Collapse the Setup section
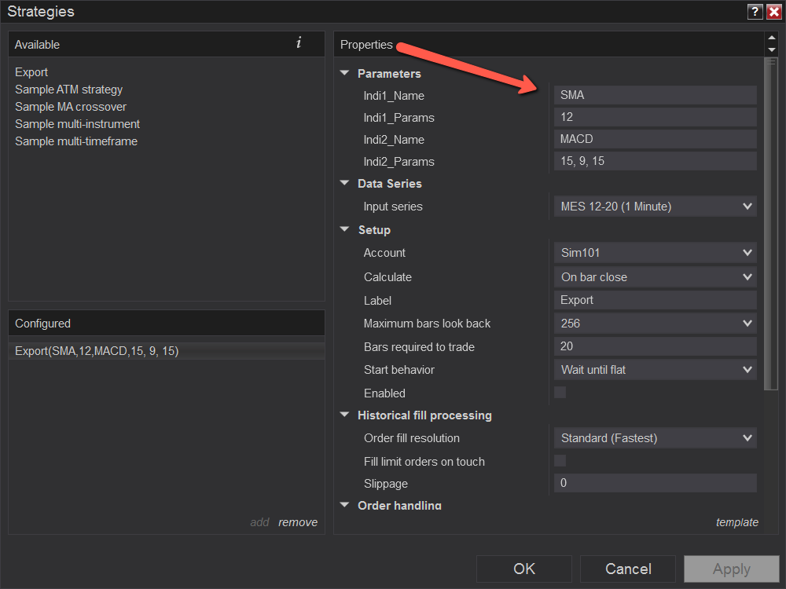The width and height of the screenshot is (786, 589). 344,229
